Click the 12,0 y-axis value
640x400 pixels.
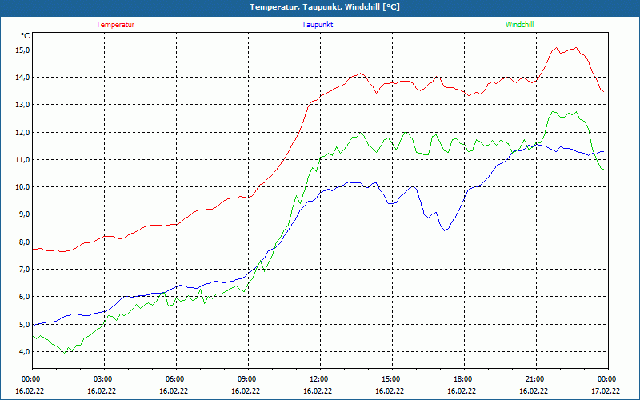click(22, 132)
